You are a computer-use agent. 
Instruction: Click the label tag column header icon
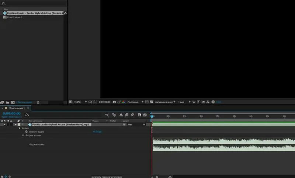18,121
